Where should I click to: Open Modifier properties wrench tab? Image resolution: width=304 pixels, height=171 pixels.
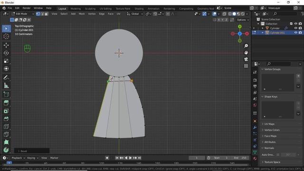click(x=255, y=127)
